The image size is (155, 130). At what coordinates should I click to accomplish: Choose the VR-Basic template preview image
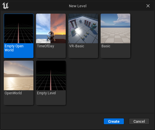pos(83,28)
